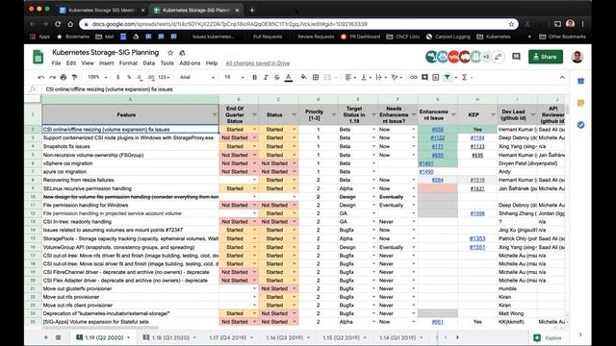The height and width of the screenshot is (346, 616).
Task: Open vertical align tool
Action: pyautogui.click(x=364, y=77)
